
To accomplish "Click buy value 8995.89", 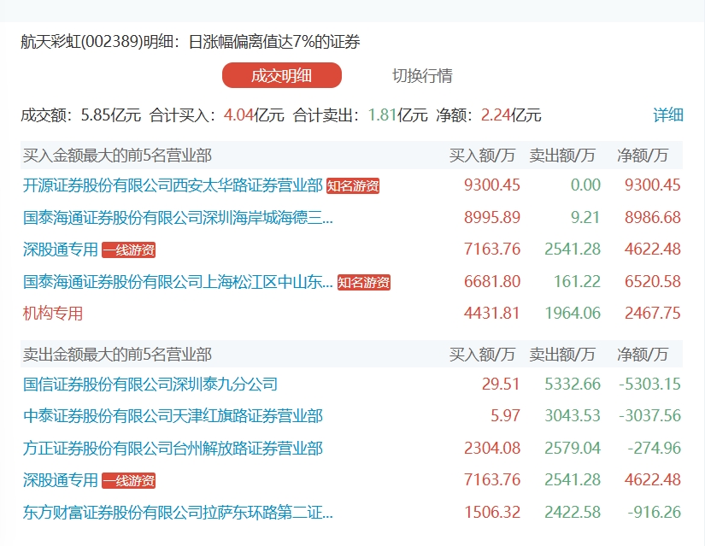I will 492,218.
